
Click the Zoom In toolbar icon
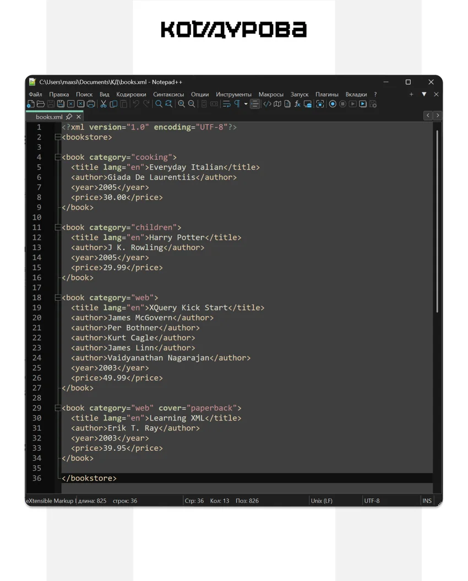181,104
